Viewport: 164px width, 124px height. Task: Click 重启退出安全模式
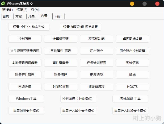(26, 111)
